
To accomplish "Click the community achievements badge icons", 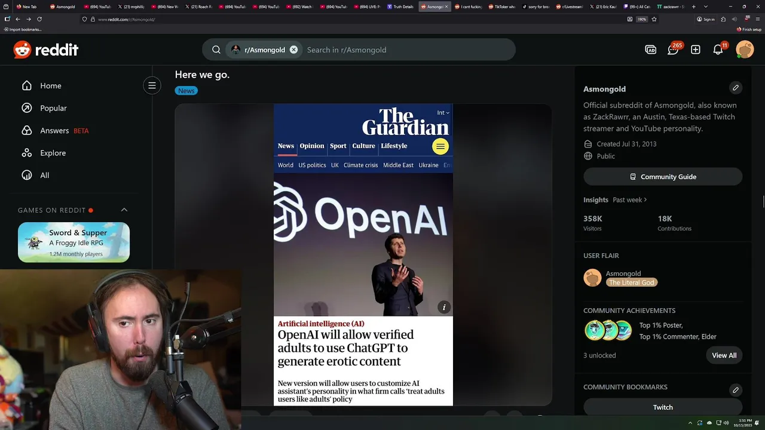I will tap(608, 330).
